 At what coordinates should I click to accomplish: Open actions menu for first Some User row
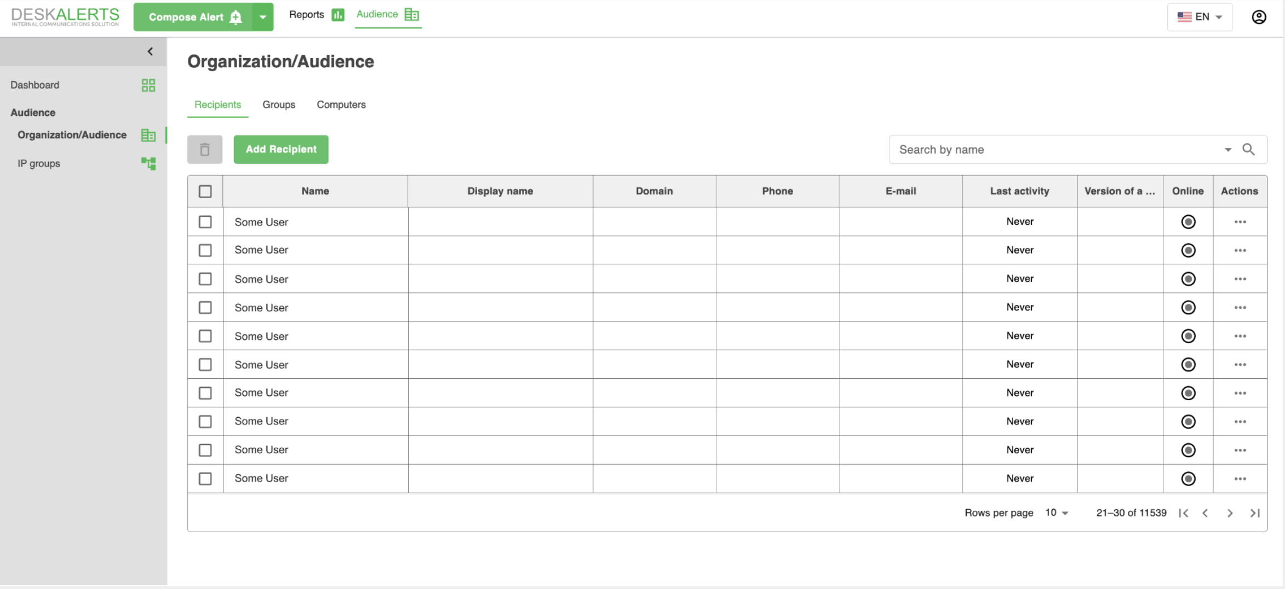coord(1240,222)
